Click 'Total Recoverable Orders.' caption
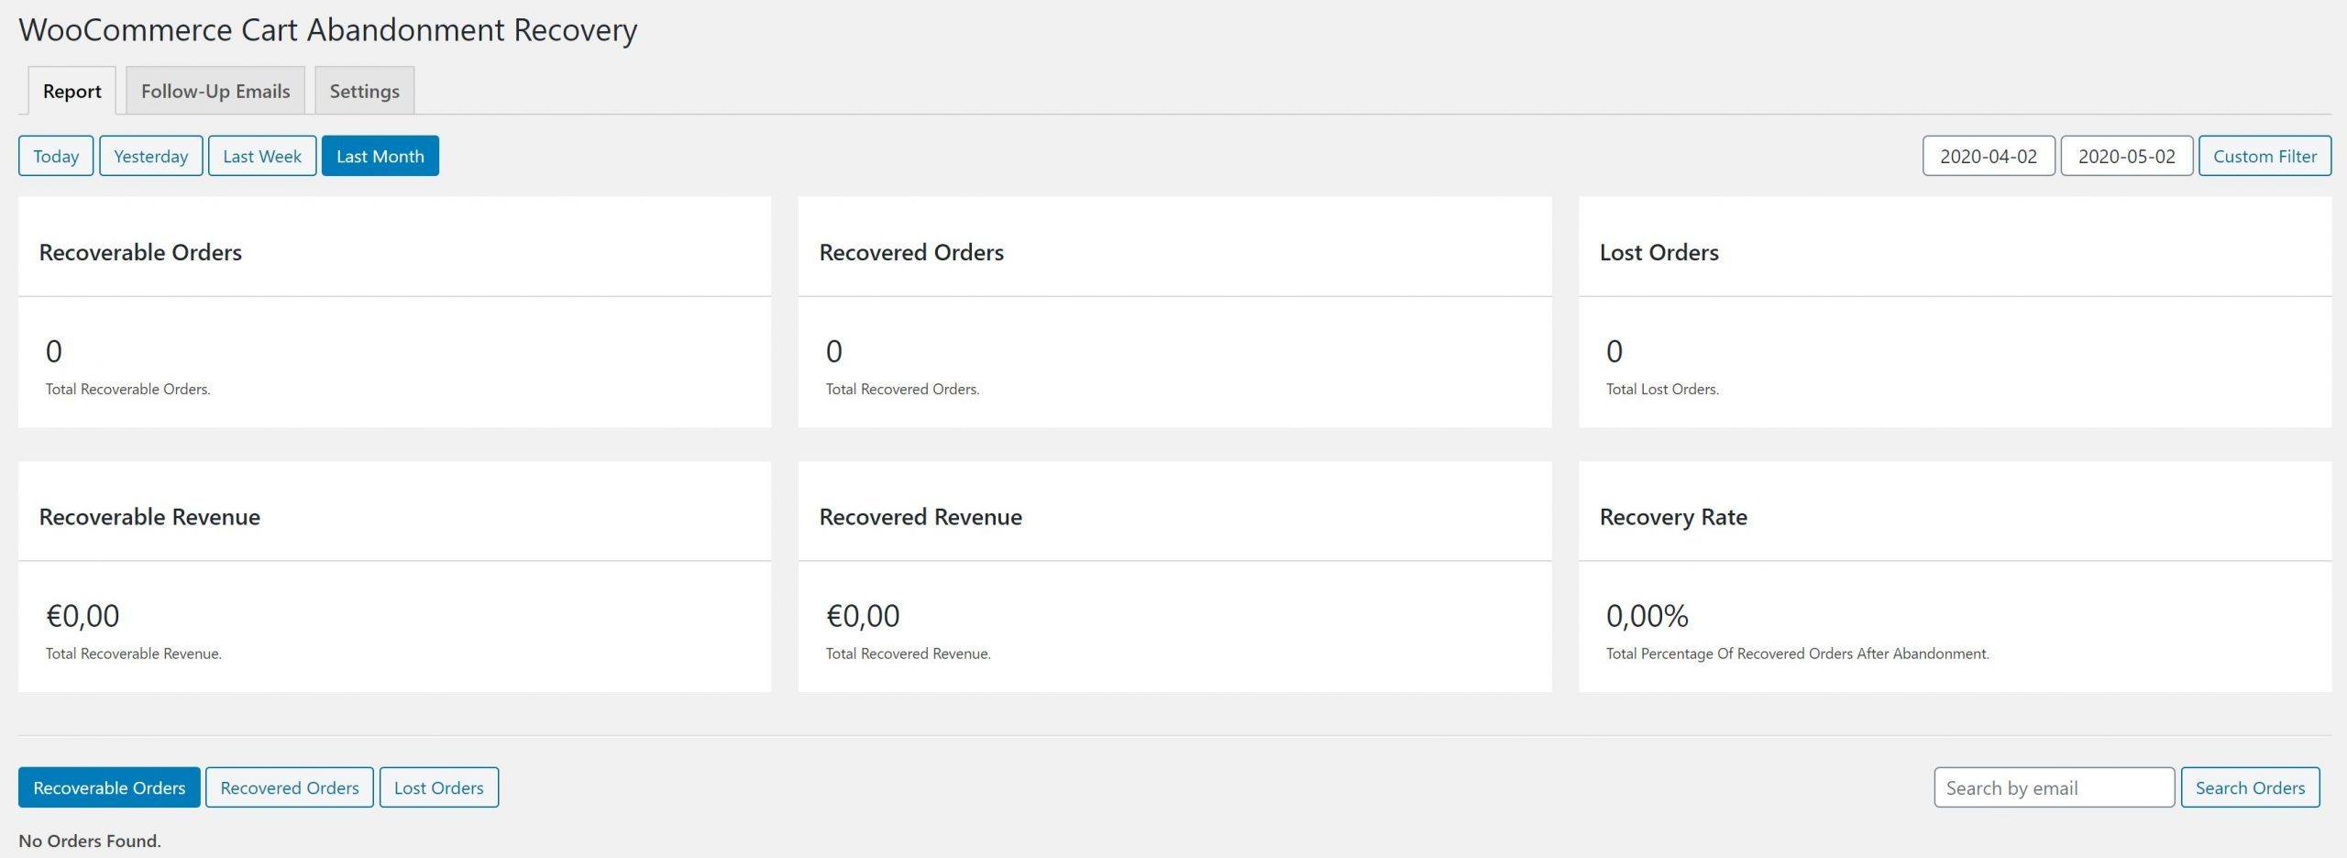The height and width of the screenshot is (858, 2347). pyautogui.click(x=128, y=389)
